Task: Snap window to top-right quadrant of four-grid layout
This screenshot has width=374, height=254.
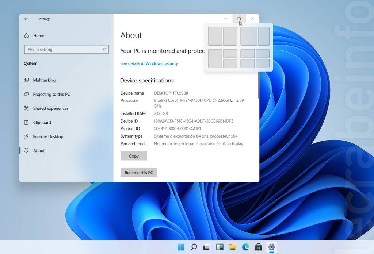Action: coord(263,53)
